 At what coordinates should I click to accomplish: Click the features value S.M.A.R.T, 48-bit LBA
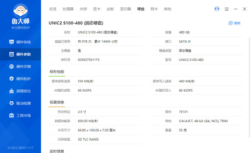tap(203, 121)
